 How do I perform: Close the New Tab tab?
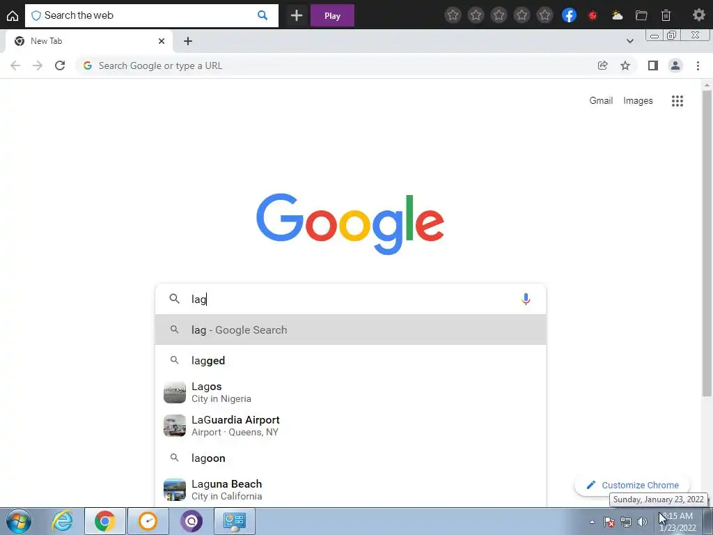162,41
